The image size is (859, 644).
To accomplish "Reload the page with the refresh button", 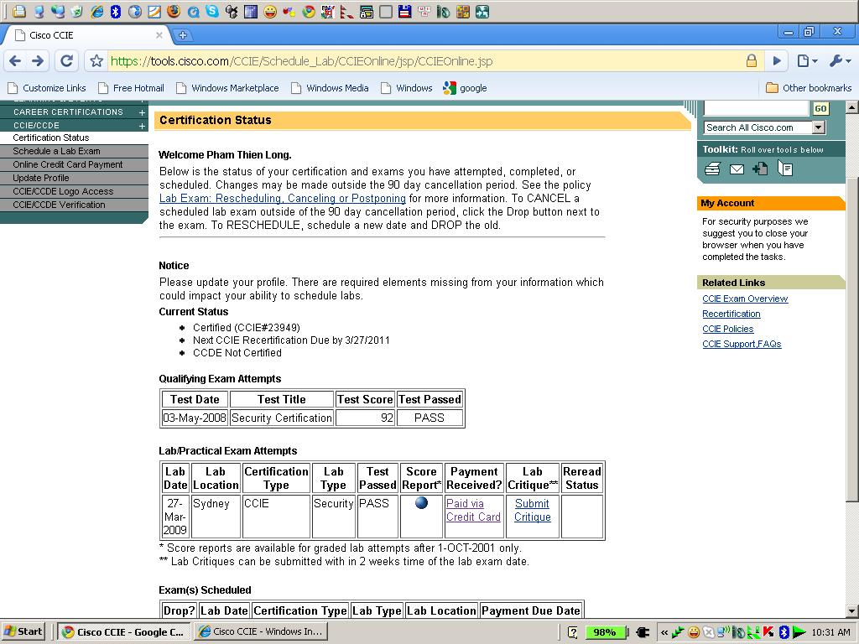I will point(67,61).
